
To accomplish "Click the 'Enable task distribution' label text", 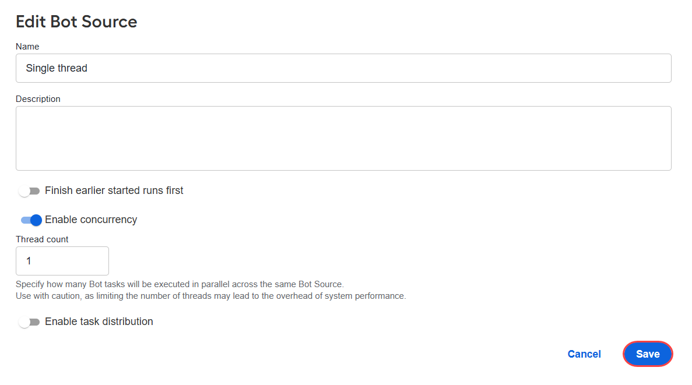I will (x=99, y=322).
